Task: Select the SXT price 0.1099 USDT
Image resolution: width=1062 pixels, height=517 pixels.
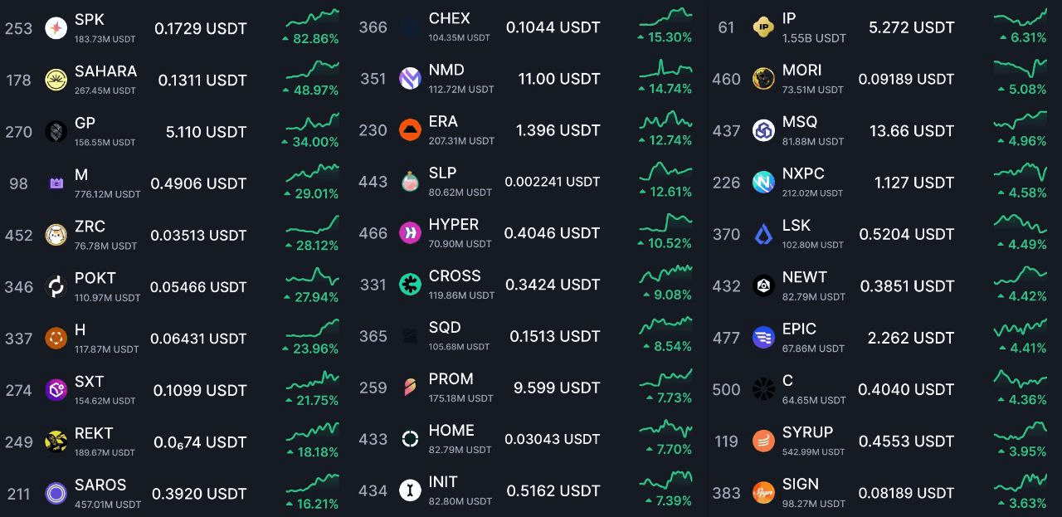Action: [x=200, y=390]
